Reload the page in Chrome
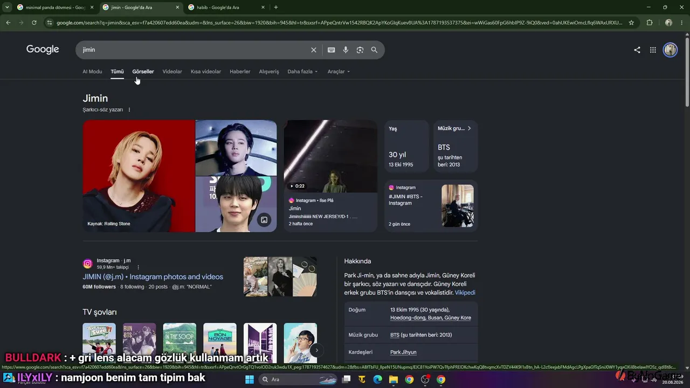 [x=34, y=23]
